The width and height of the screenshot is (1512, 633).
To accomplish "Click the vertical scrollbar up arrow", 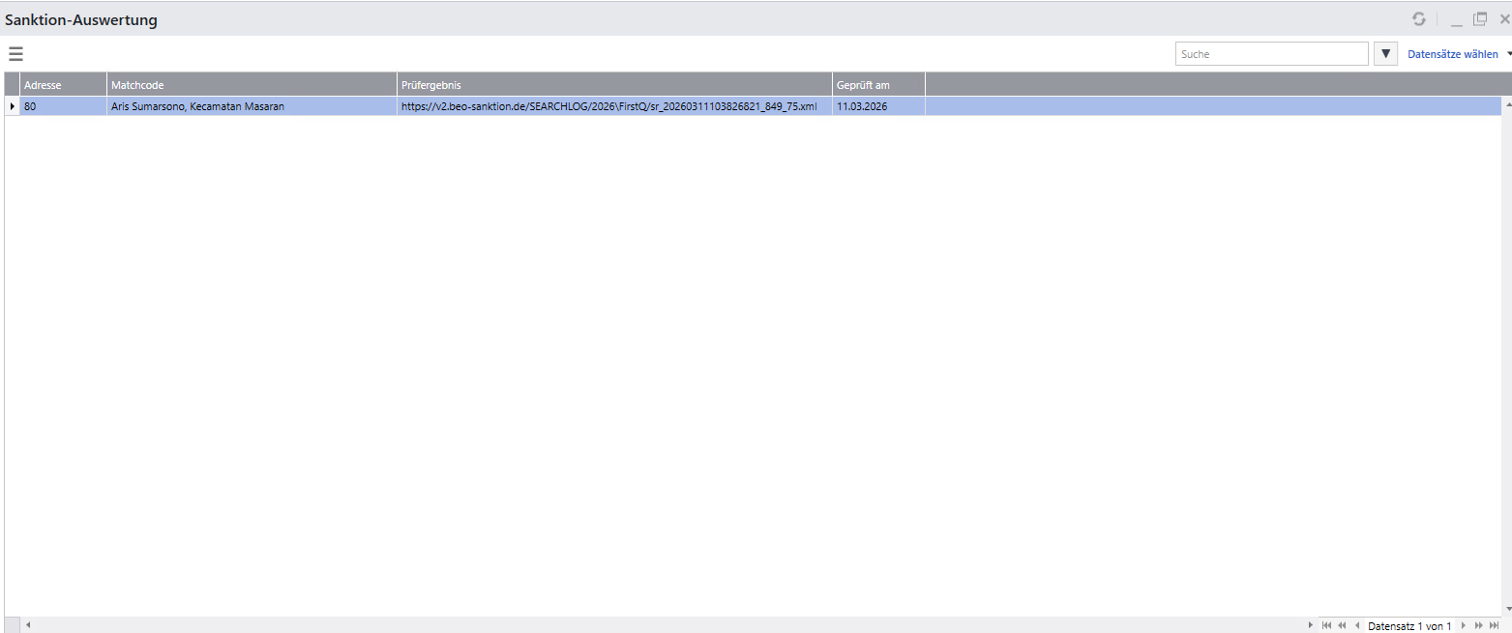I will [x=1506, y=102].
